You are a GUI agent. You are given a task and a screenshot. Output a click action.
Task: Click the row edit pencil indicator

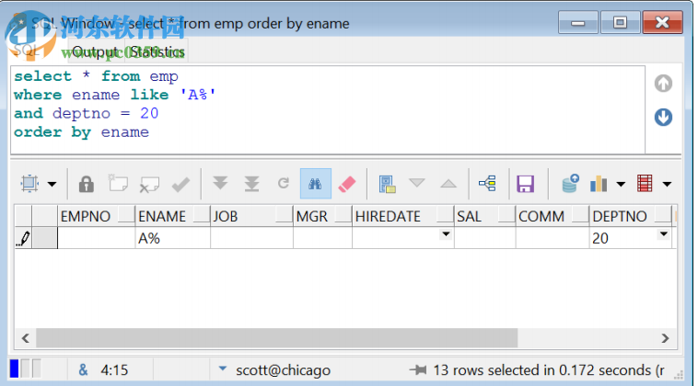23,238
